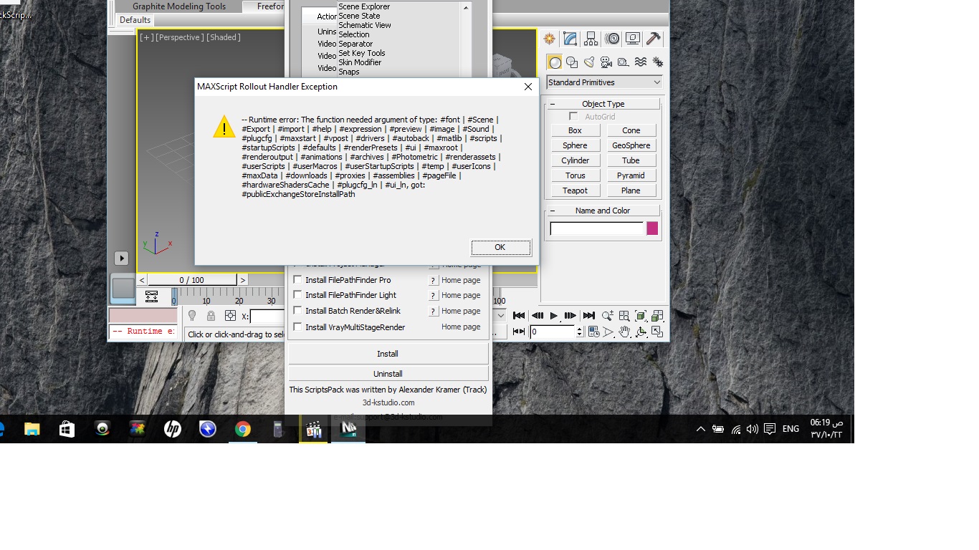Open the Motion command panel tab
Viewport: 979px width, 550px height.
pyautogui.click(x=612, y=39)
